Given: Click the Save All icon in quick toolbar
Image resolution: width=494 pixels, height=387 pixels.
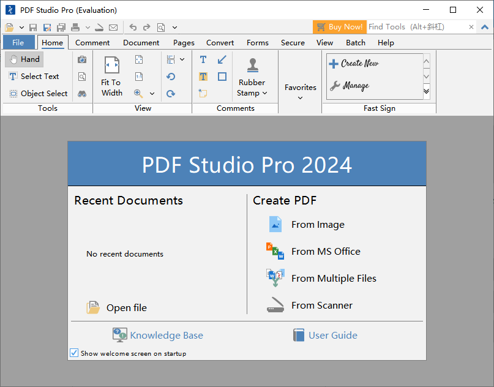Looking at the screenshot, I should [x=61, y=28].
